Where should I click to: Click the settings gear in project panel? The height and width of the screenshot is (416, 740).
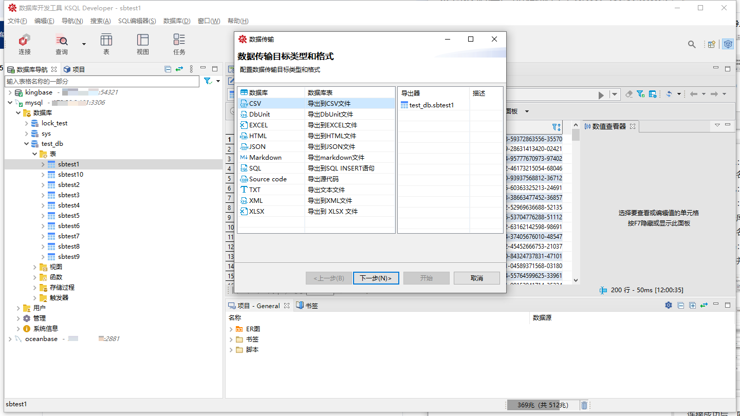click(x=668, y=305)
